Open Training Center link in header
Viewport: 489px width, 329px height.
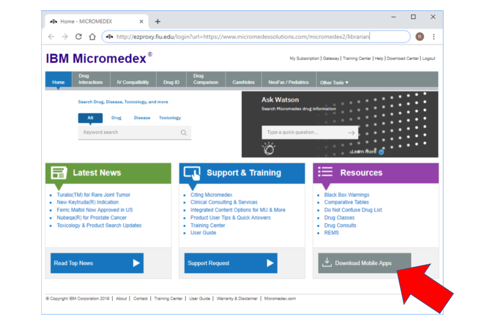[357, 59]
